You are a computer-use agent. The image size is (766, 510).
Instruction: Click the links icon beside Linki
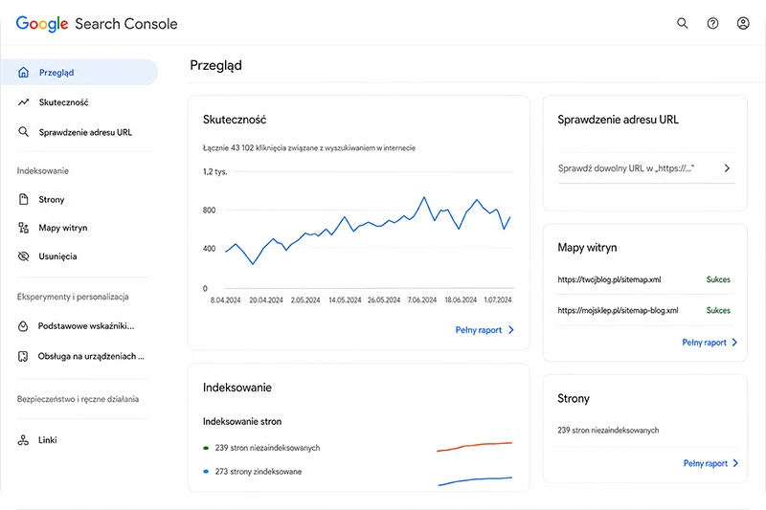click(x=23, y=440)
